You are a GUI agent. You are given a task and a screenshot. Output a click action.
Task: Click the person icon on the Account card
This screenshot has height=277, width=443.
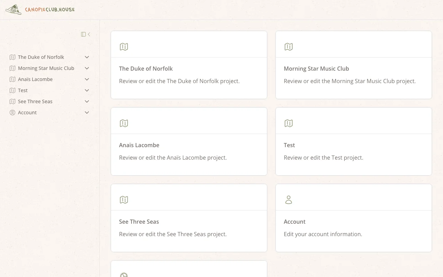click(289, 200)
